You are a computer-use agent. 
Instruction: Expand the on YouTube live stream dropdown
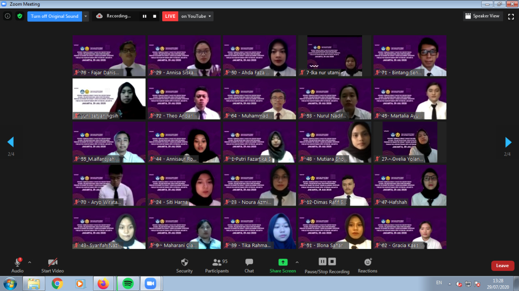coord(209,16)
